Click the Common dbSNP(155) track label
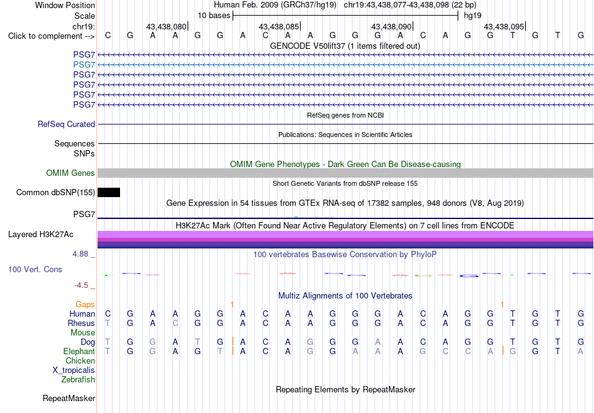 pyautogui.click(x=55, y=192)
